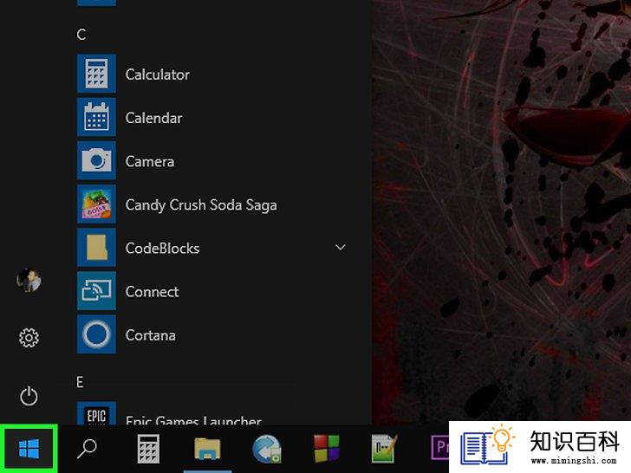Launch Cortana from the app list
The width and height of the screenshot is (631, 473).
coord(213,334)
